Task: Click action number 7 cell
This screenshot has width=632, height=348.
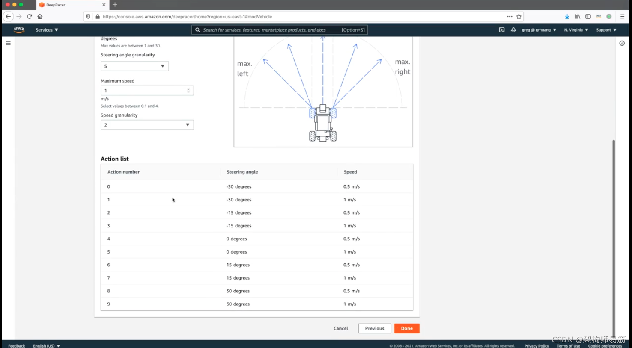Action: 108,278
